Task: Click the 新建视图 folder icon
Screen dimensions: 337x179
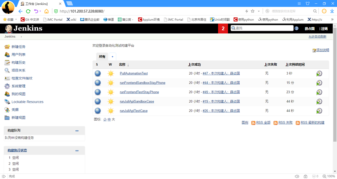Action: click(7, 117)
